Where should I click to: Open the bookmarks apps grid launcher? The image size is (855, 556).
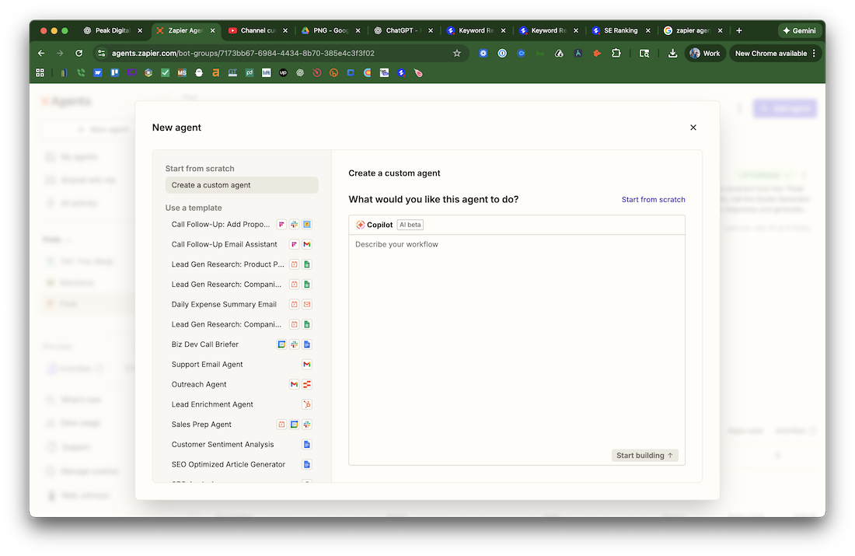40,72
